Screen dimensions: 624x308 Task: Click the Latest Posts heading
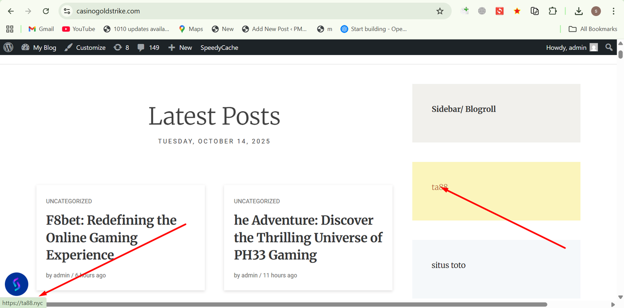pyautogui.click(x=214, y=116)
